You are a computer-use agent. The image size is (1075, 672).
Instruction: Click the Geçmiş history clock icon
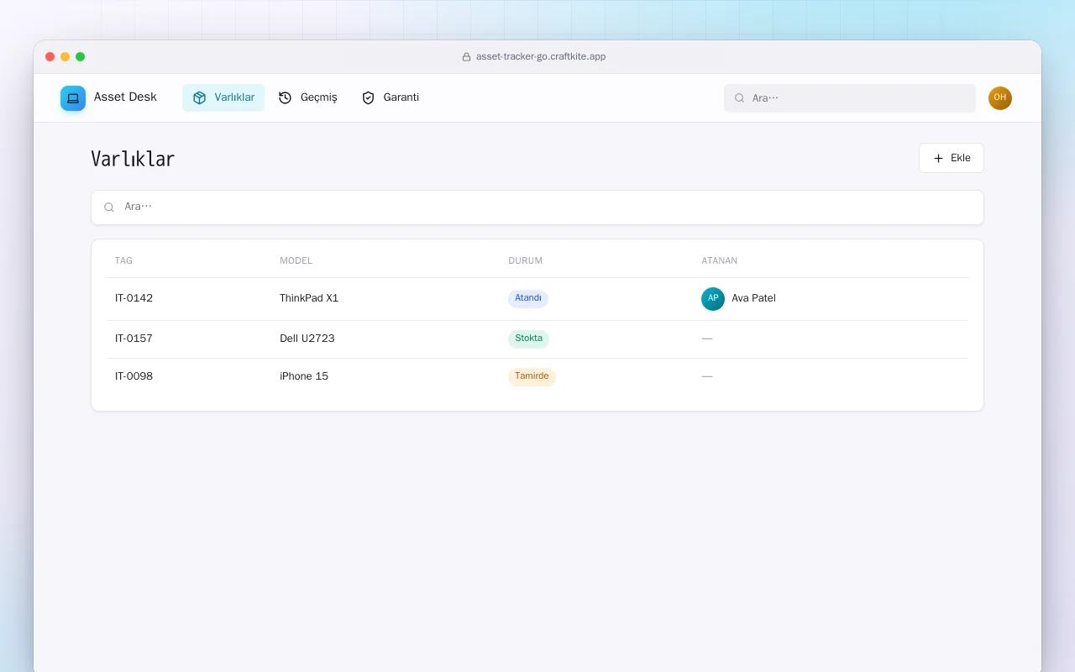point(286,97)
